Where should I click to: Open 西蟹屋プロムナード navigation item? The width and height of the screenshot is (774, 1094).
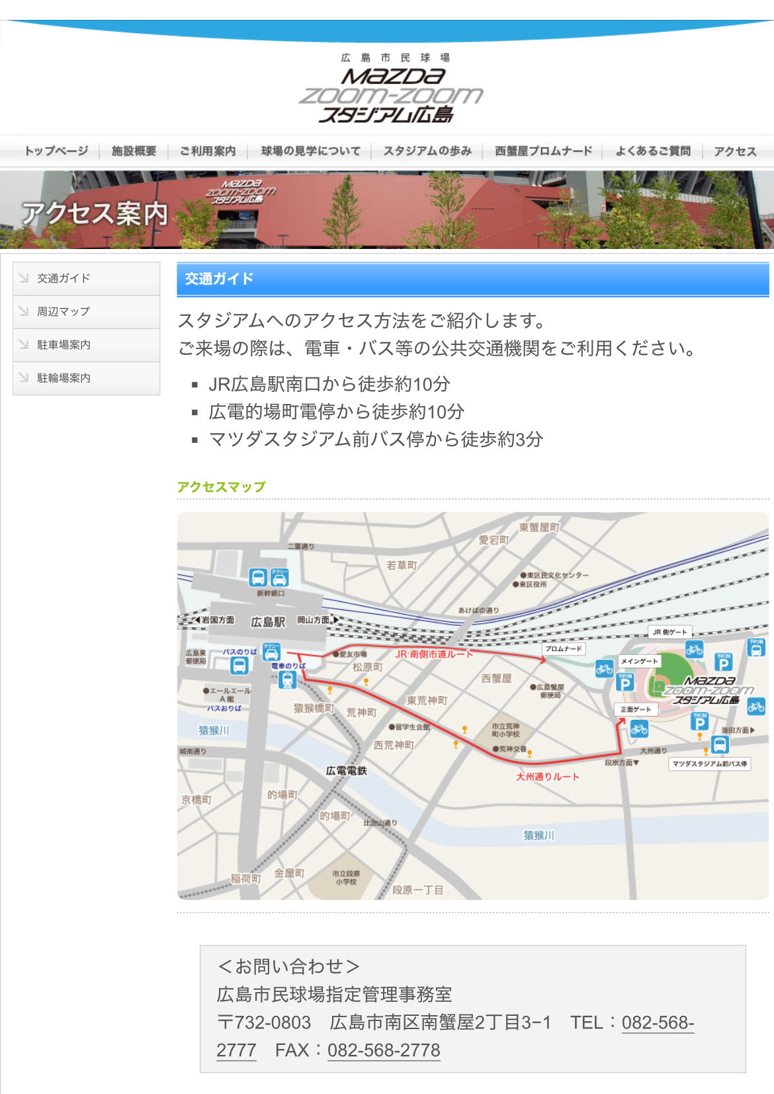click(x=543, y=151)
